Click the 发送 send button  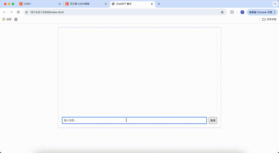[x=213, y=121]
